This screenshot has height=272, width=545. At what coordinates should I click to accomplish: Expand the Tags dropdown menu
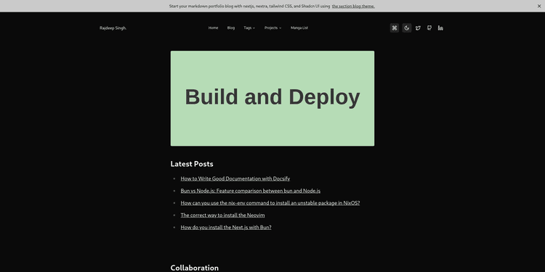[249, 28]
